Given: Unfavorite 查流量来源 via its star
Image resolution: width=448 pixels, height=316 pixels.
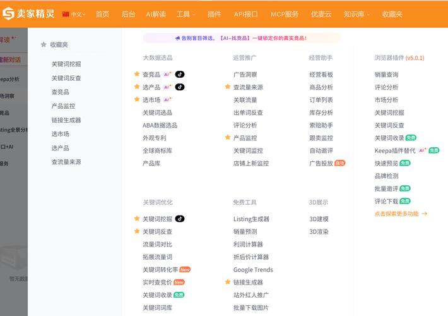Looking at the screenshot, I should click(228, 87).
